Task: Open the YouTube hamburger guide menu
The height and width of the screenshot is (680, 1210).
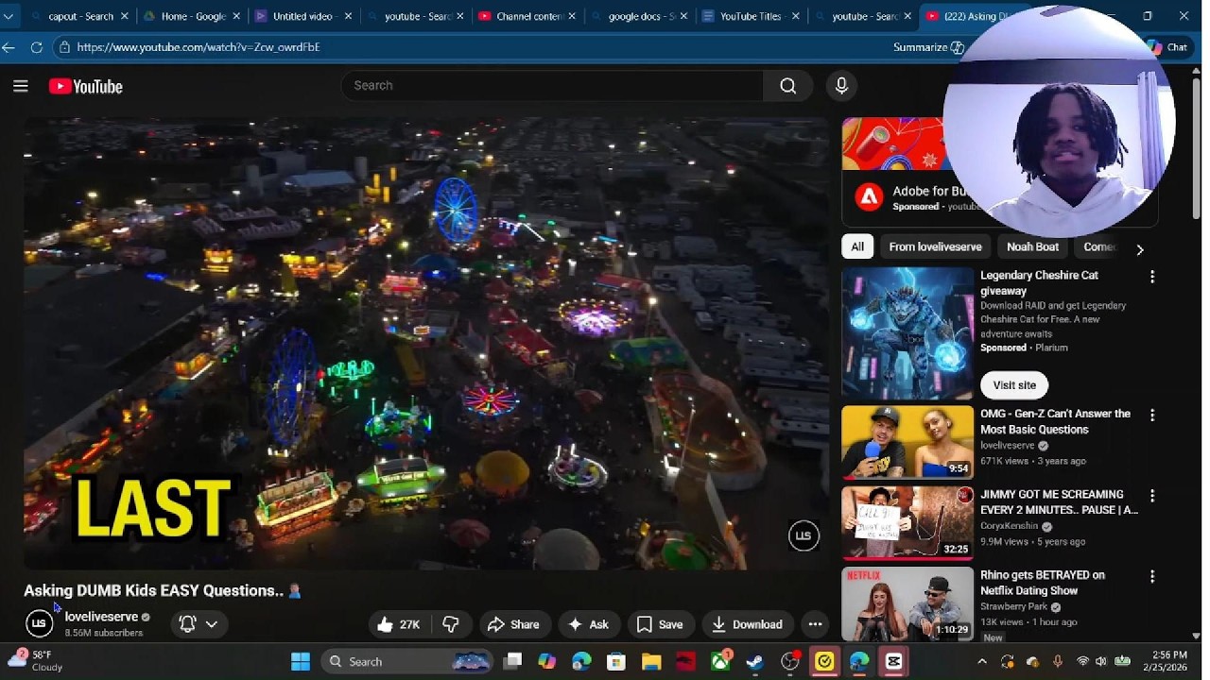Action: [21, 86]
